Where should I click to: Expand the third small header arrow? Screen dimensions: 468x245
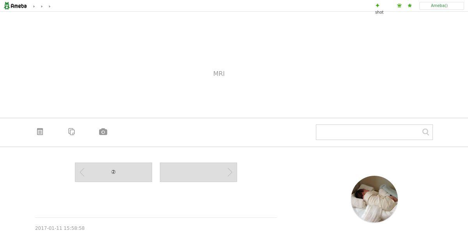(x=50, y=6)
